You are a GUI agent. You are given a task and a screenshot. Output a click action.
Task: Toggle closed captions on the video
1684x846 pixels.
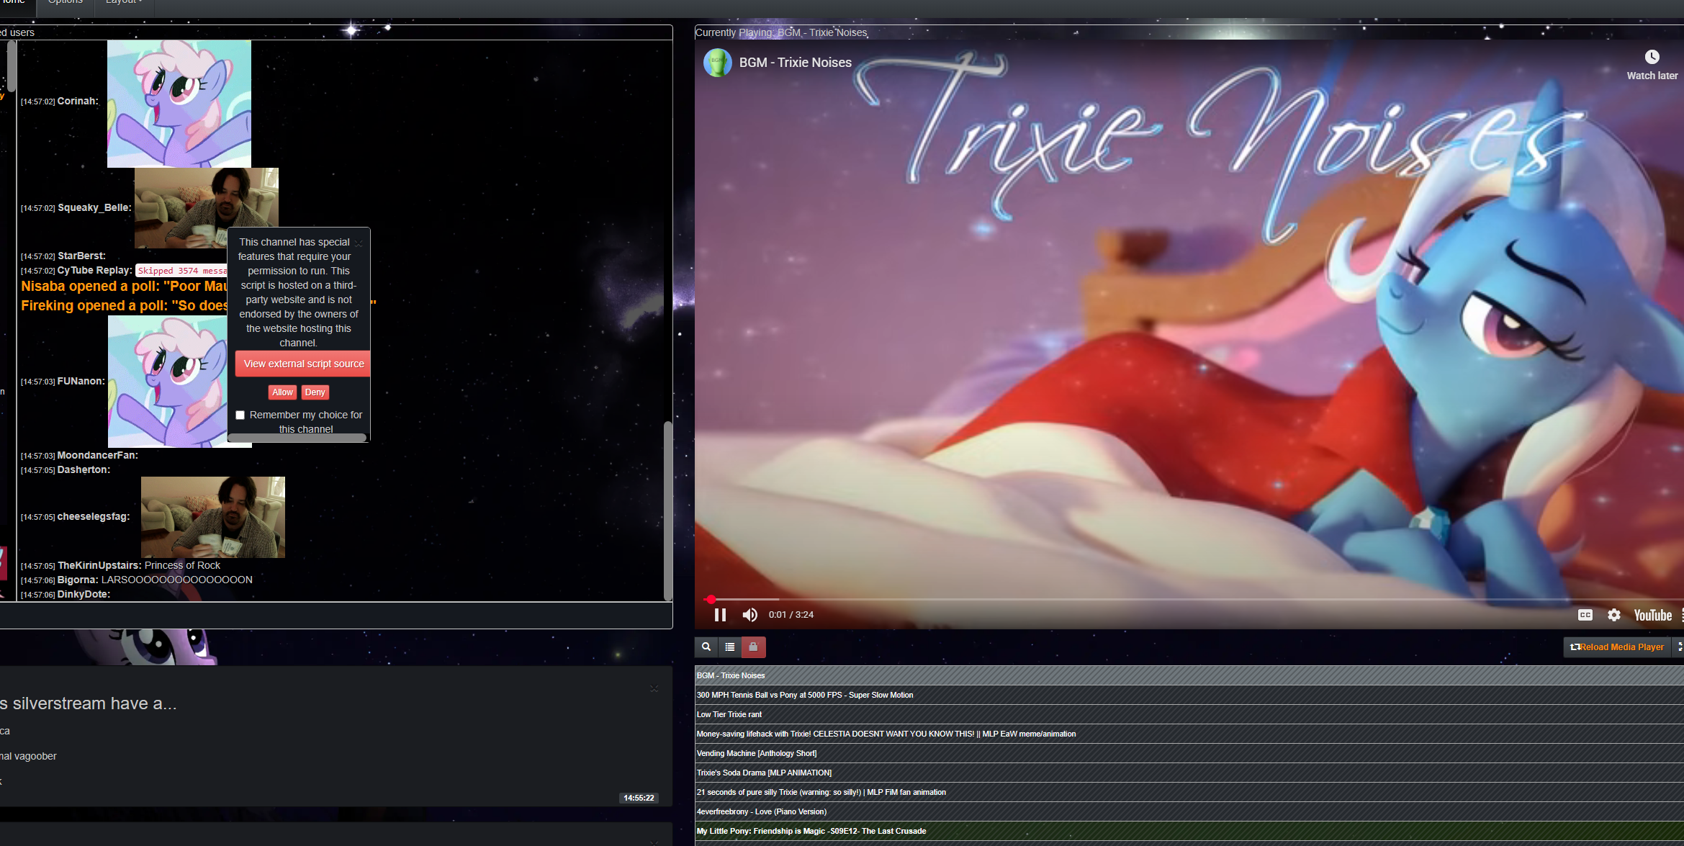click(x=1585, y=615)
